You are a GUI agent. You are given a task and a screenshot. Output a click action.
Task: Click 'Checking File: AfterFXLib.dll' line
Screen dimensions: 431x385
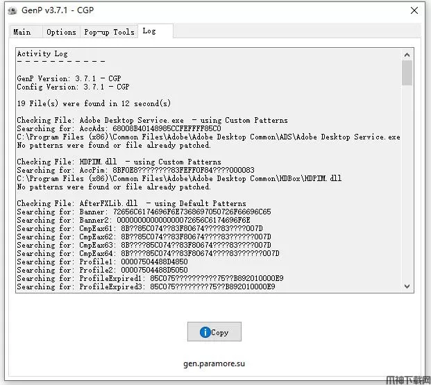(131, 203)
